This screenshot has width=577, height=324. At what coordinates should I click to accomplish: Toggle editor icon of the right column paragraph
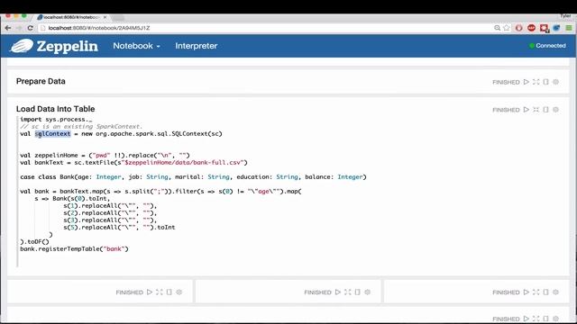(536, 292)
